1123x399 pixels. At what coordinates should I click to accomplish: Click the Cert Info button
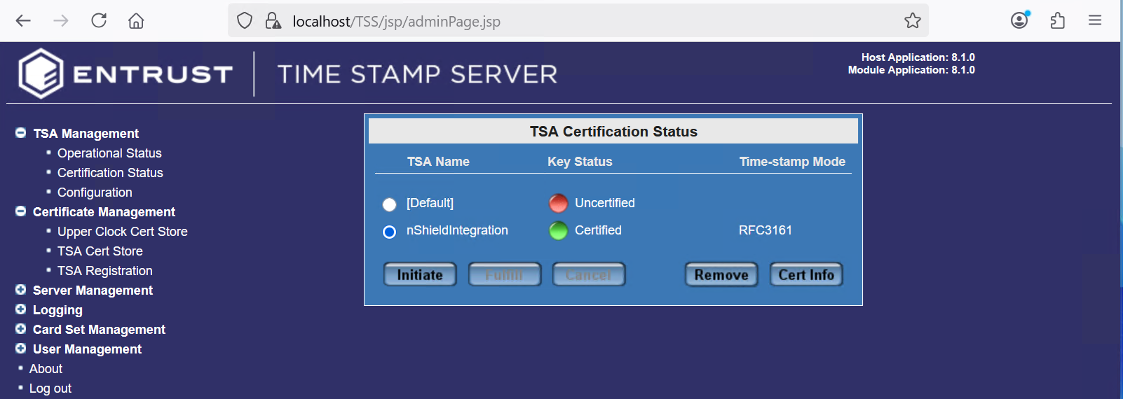(x=806, y=274)
